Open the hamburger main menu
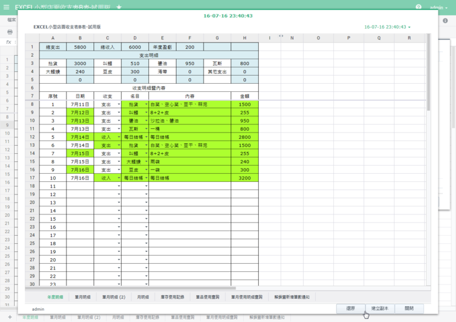The height and width of the screenshot is (322, 456). (6, 7)
